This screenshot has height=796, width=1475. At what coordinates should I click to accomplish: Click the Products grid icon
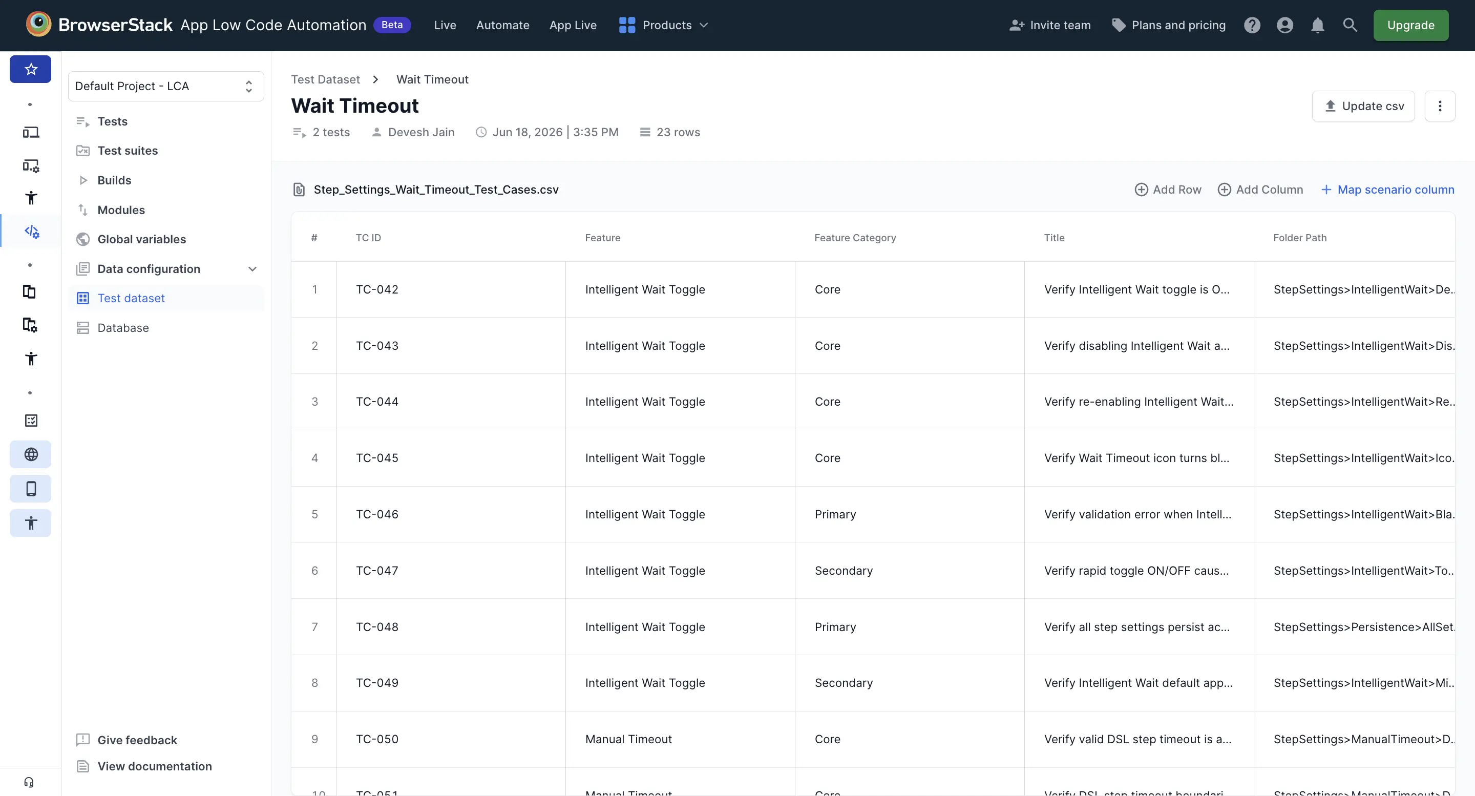[627, 25]
